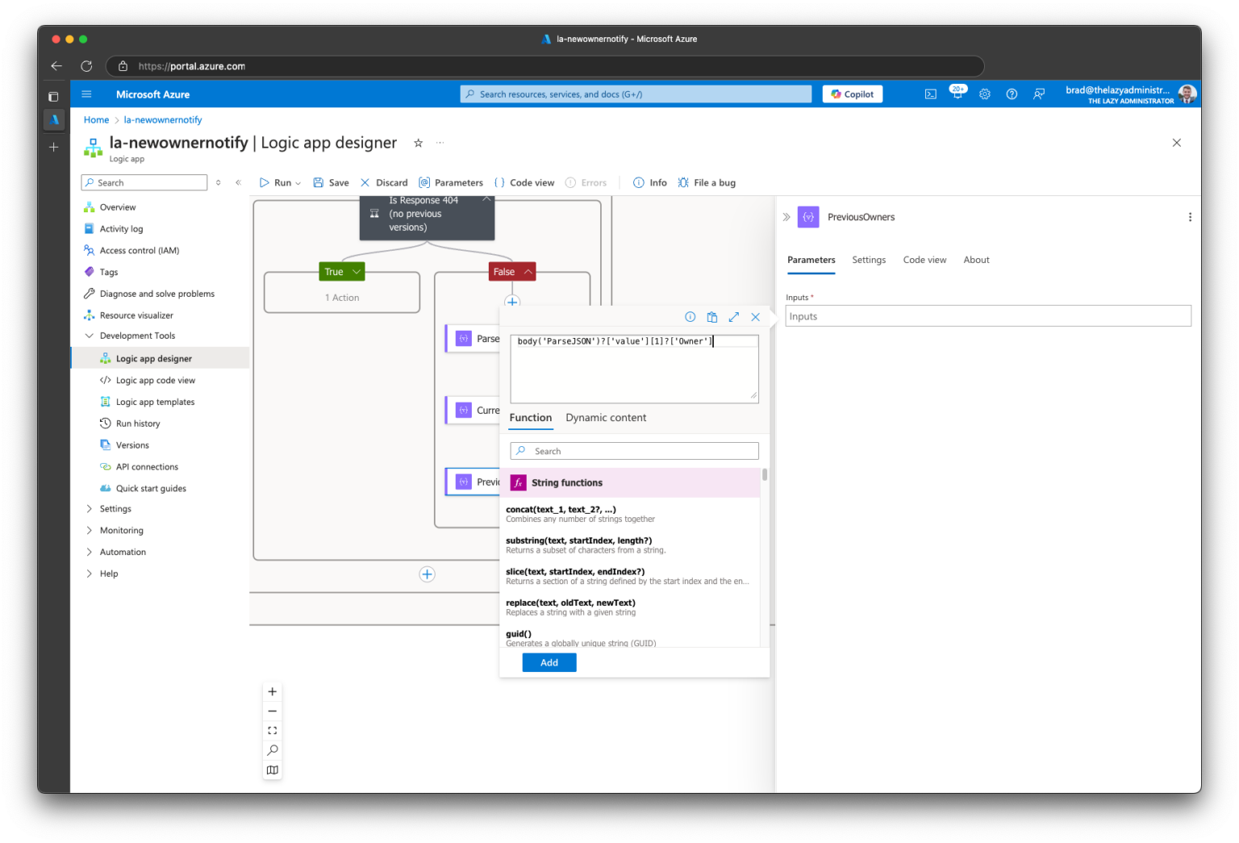Open workflow Parameters from toolbar
The width and height of the screenshot is (1239, 843).
pos(451,183)
